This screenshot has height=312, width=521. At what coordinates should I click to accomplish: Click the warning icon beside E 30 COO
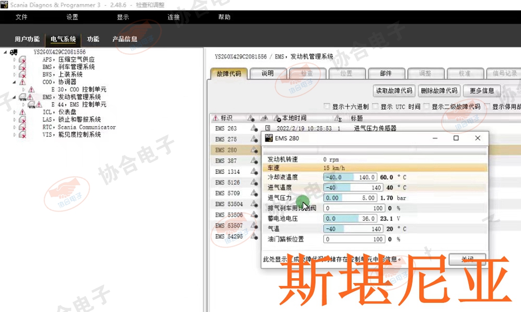point(31,89)
